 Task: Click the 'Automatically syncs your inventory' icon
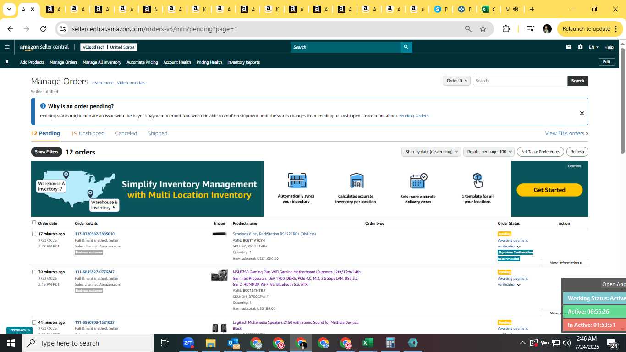click(297, 181)
